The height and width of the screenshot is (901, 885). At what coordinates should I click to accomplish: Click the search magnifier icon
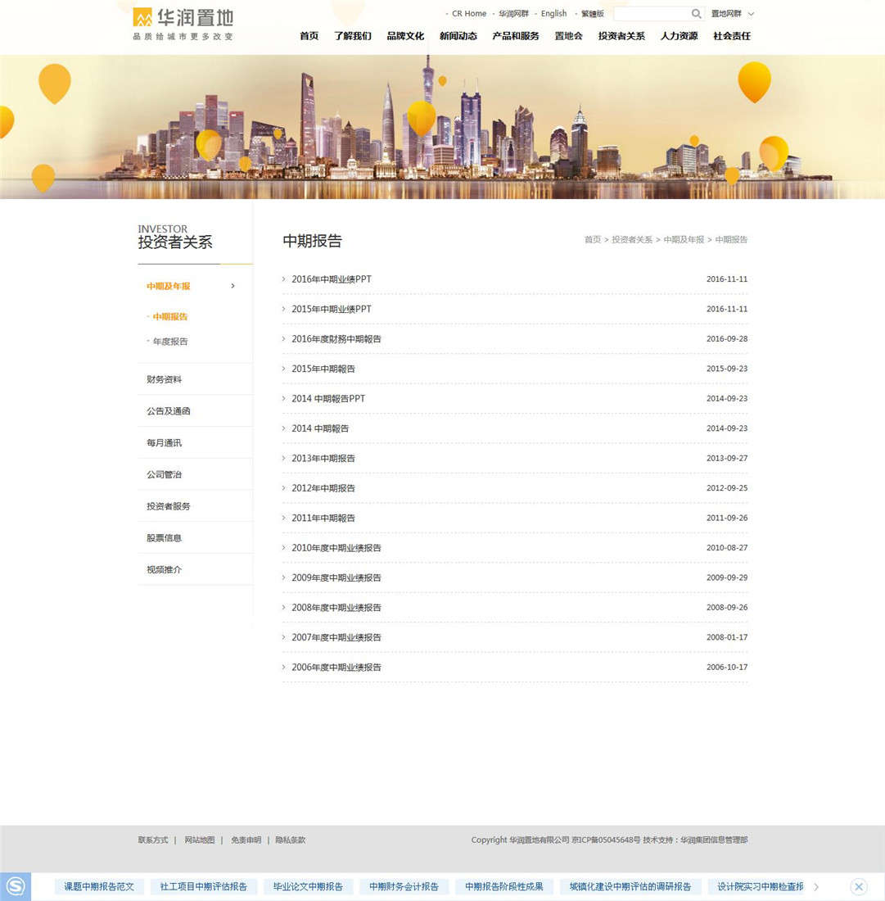click(x=696, y=13)
